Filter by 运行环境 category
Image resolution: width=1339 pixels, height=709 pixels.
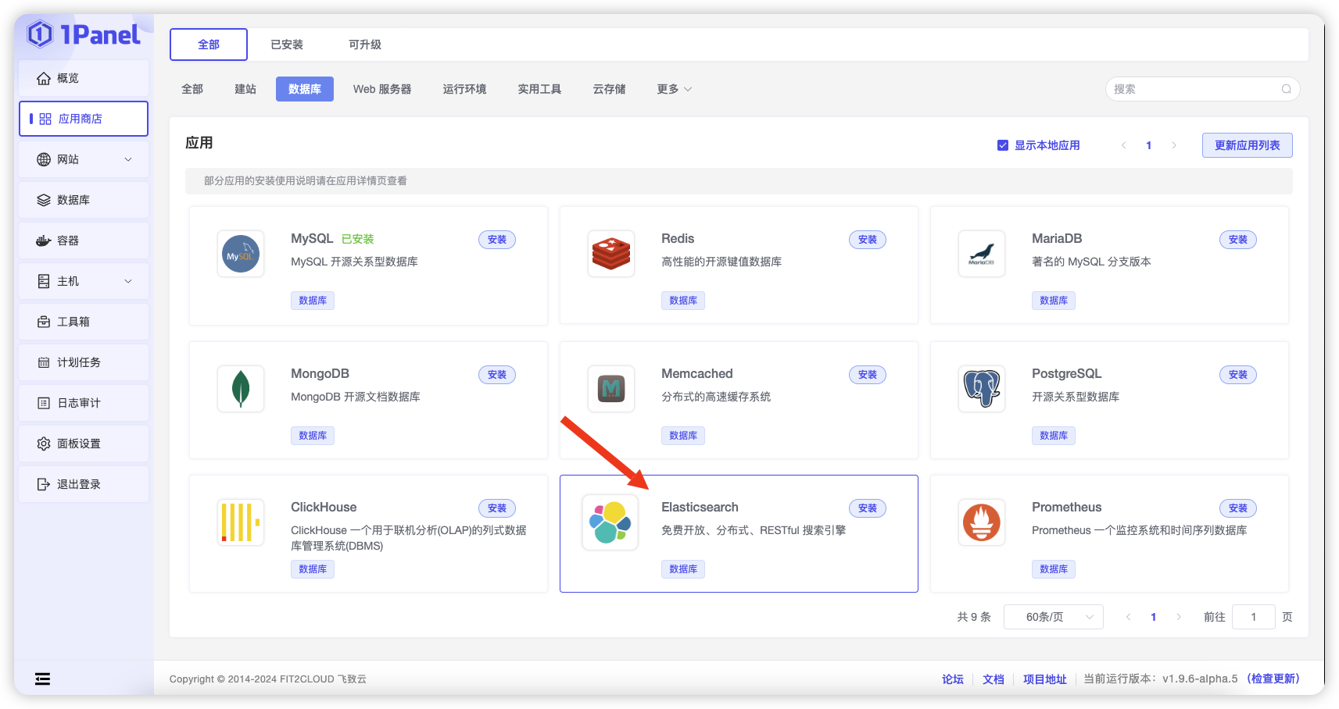point(464,89)
